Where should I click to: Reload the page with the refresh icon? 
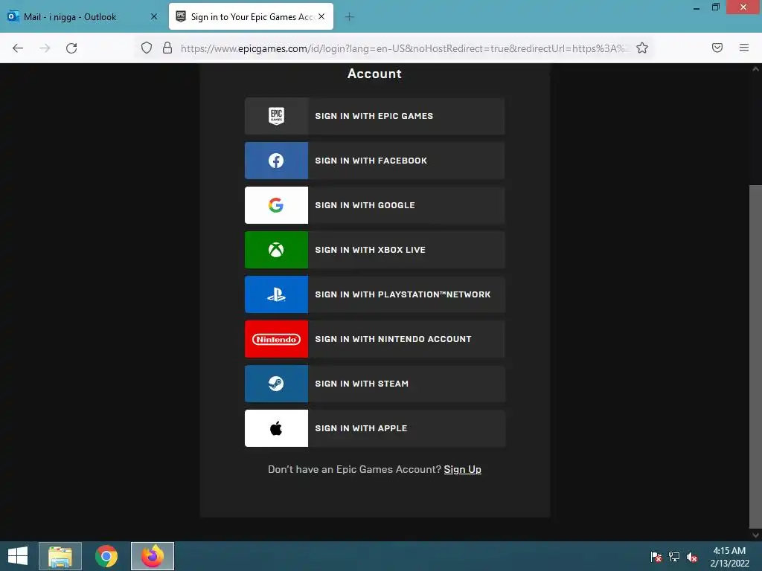click(x=71, y=48)
